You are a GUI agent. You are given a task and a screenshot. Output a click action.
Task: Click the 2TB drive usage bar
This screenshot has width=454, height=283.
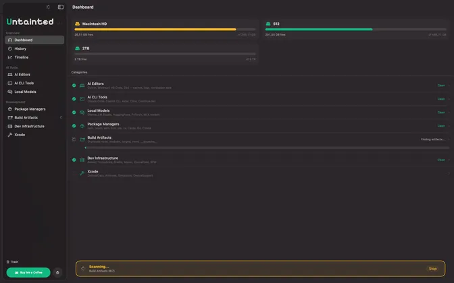click(165, 54)
